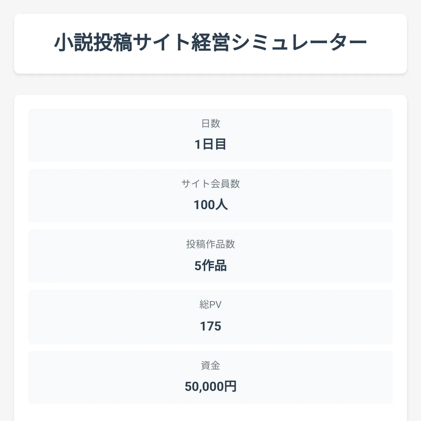Click the right empty area of 日数 card

333,135
